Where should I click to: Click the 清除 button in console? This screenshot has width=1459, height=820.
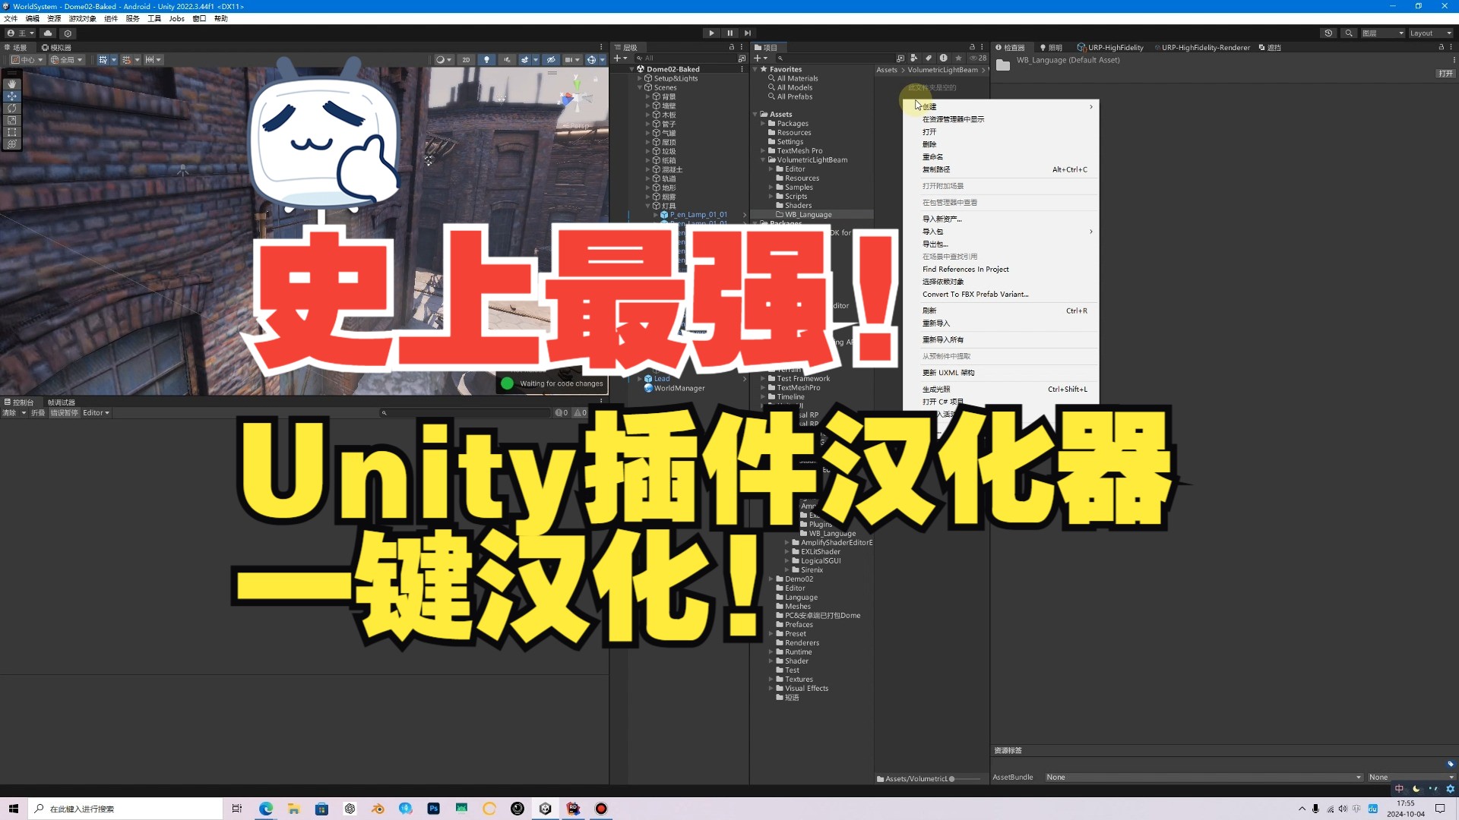tap(10, 413)
